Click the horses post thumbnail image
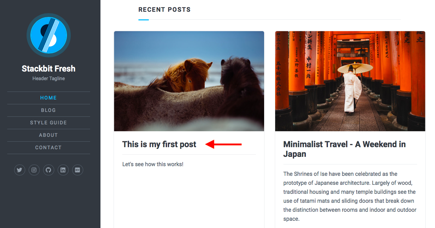 (x=189, y=81)
